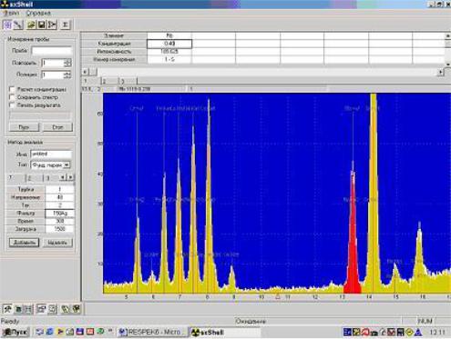The width and height of the screenshot is (451, 339).
Task: Click the open file folder toolbar icon
Action: click(31, 25)
